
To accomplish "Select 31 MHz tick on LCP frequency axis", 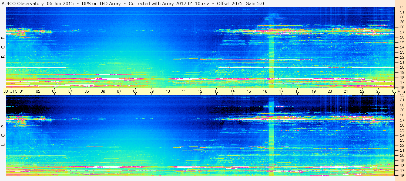I will (x=402, y=100).
